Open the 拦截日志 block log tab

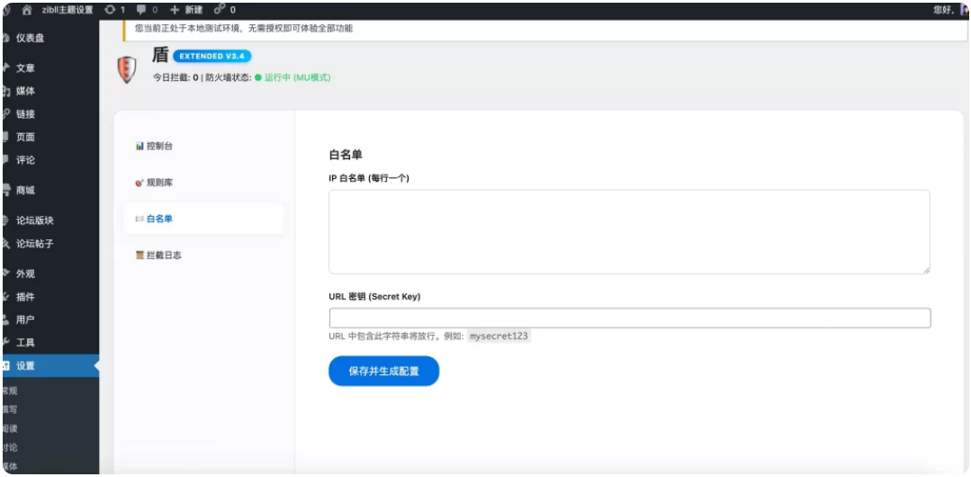[163, 256]
